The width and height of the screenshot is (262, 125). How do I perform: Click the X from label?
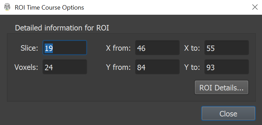click(x=118, y=48)
